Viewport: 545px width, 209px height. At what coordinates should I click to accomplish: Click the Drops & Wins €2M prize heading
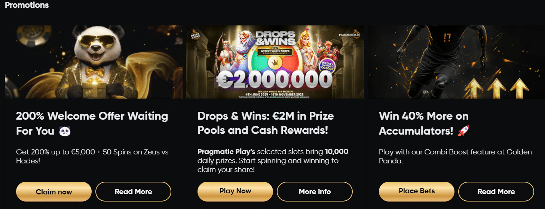266,123
